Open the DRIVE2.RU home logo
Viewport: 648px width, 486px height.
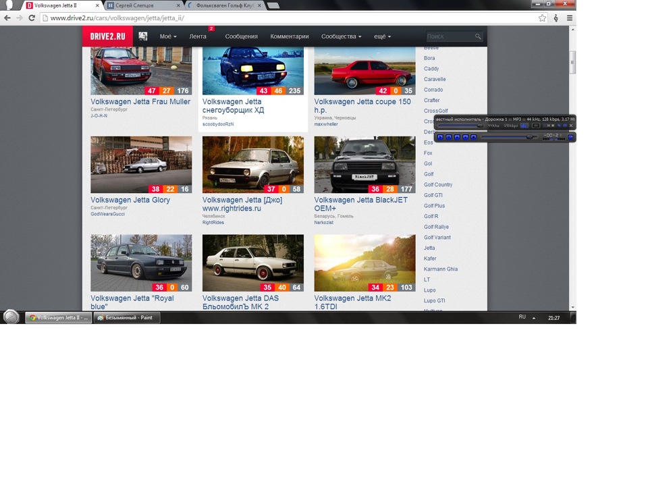pyautogui.click(x=107, y=36)
